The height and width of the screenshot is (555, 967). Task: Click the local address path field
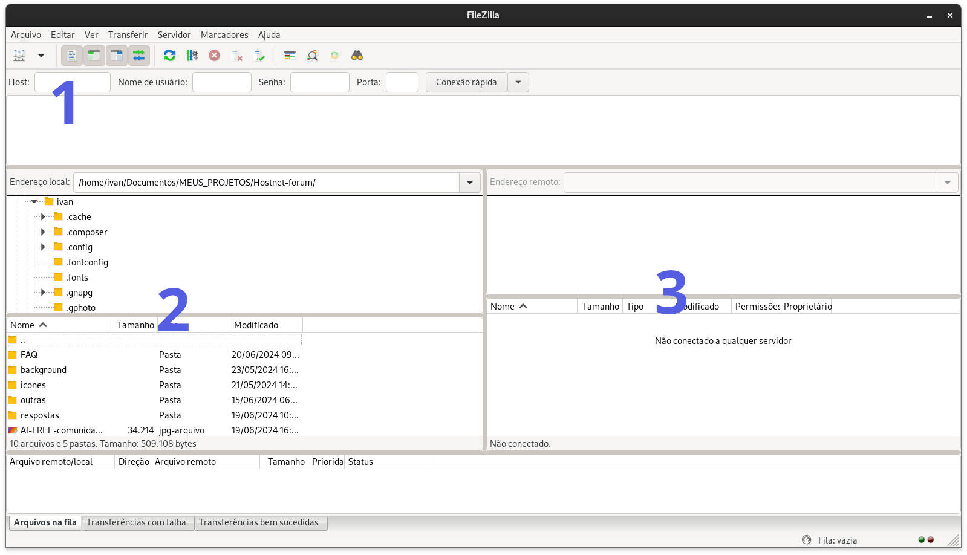[266, 183]
